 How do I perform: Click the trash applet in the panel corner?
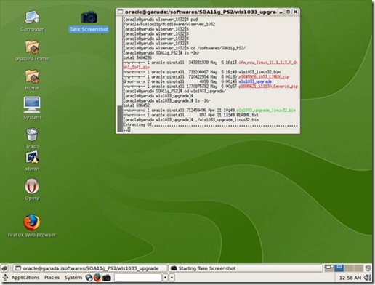(x=368, y=268)
